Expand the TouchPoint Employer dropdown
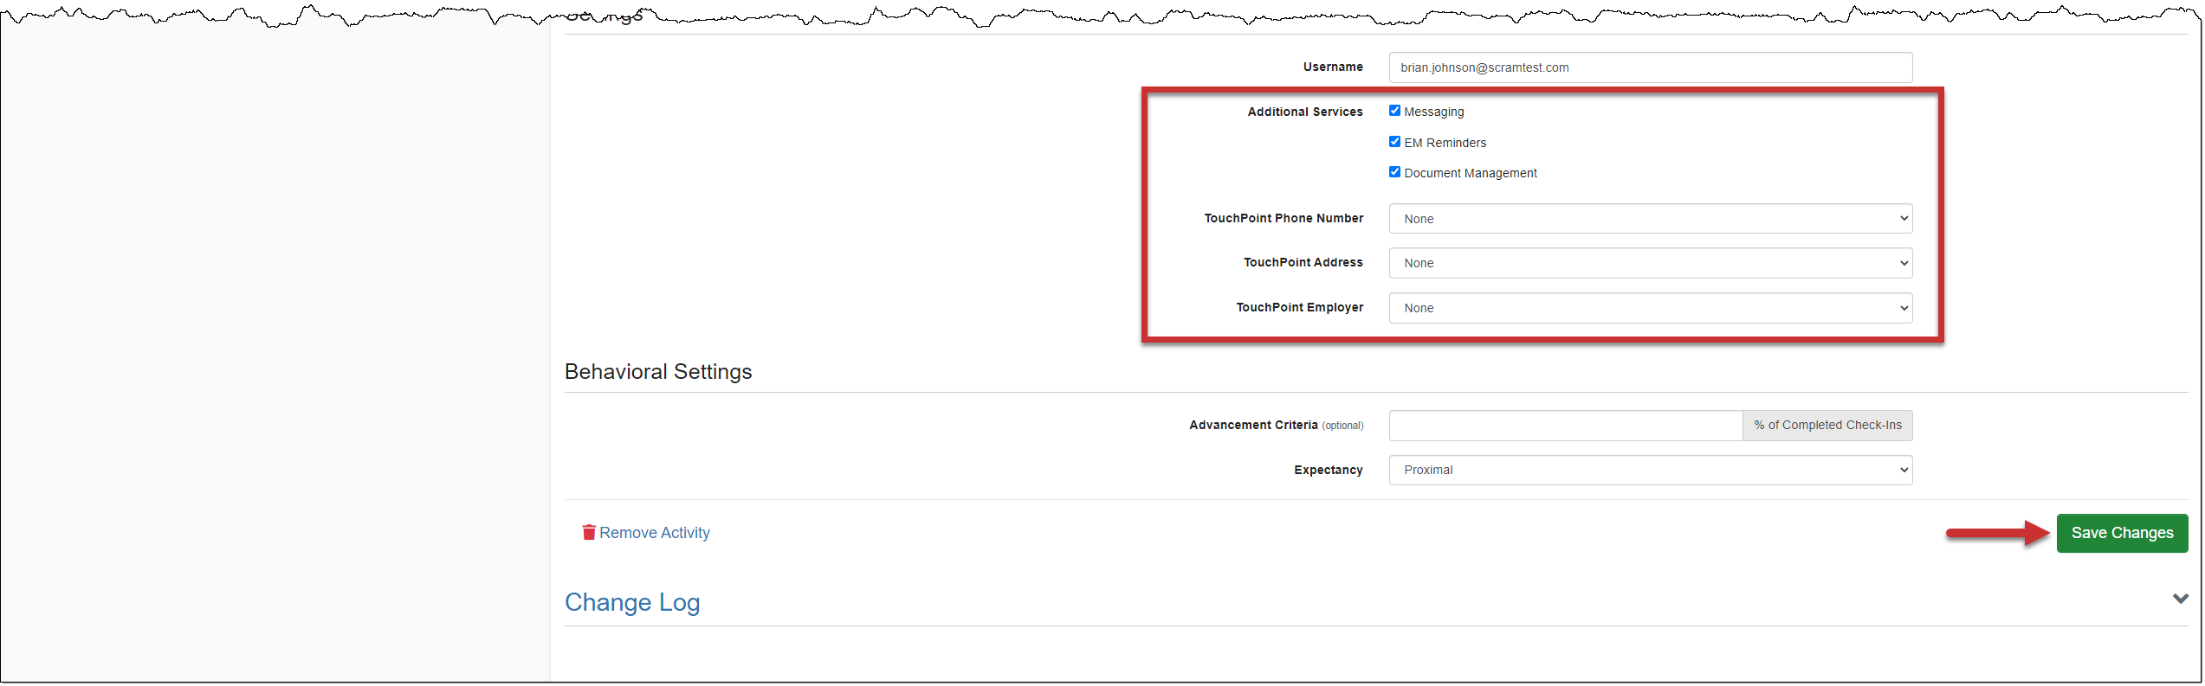The width and height of the screenshot is (2205, 686). coord(1650,308)
